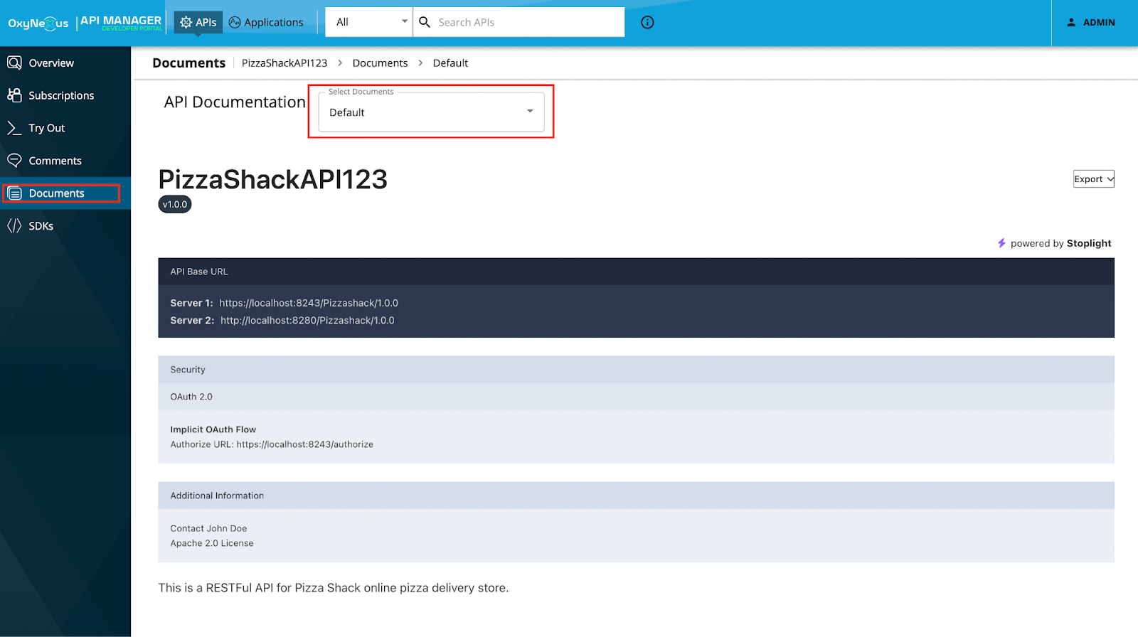
Task: Click the PizzaShackAPI123 title heading
Action: (x=273, y=179)
